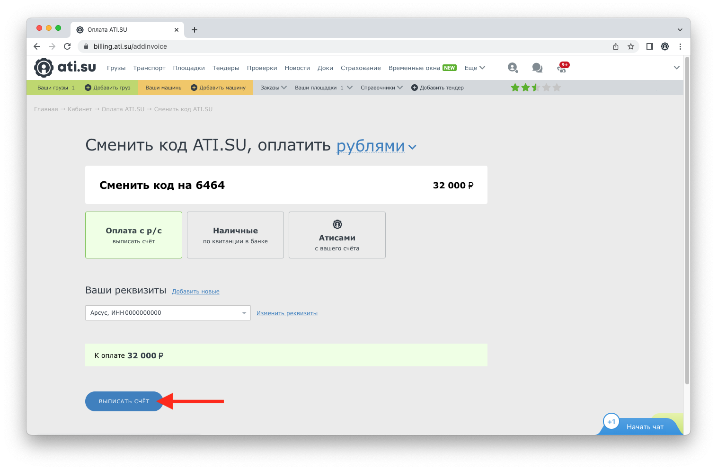Open the Грузы menu
Screen dimensions: 717x470
click(116, 68)
